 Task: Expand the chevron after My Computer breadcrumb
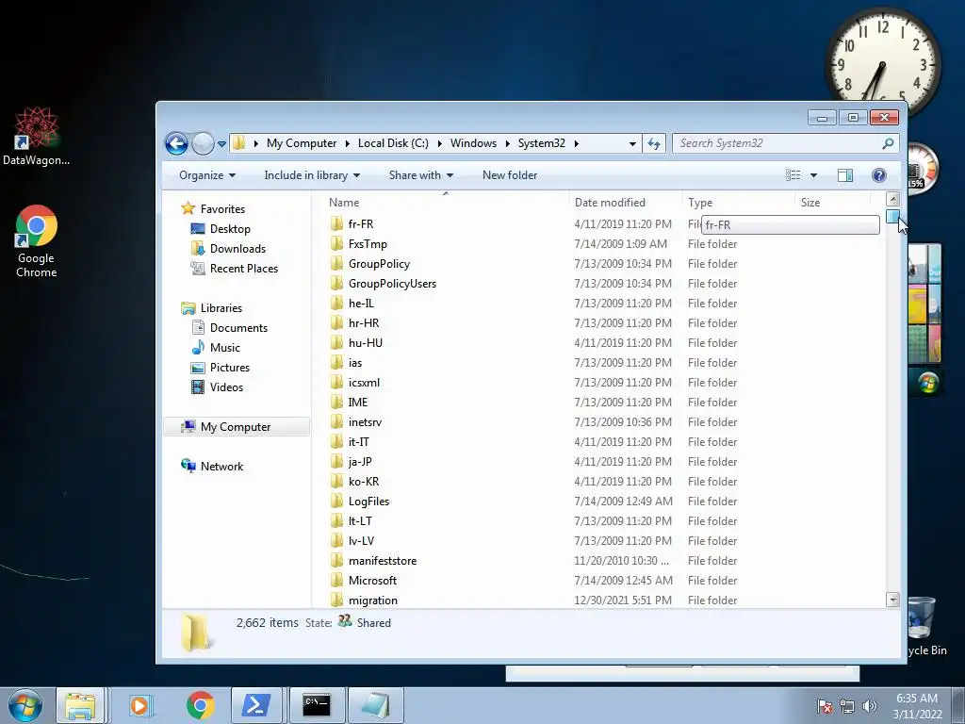(x=347, y=143)
